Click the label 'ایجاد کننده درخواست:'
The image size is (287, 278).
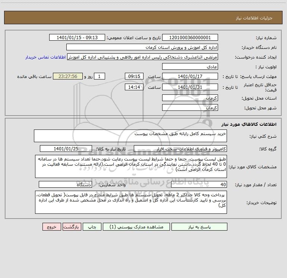tap(256, 57)
